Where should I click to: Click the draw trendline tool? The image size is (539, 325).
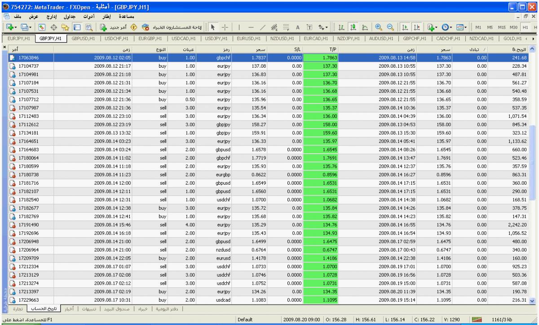pos(263,26)
